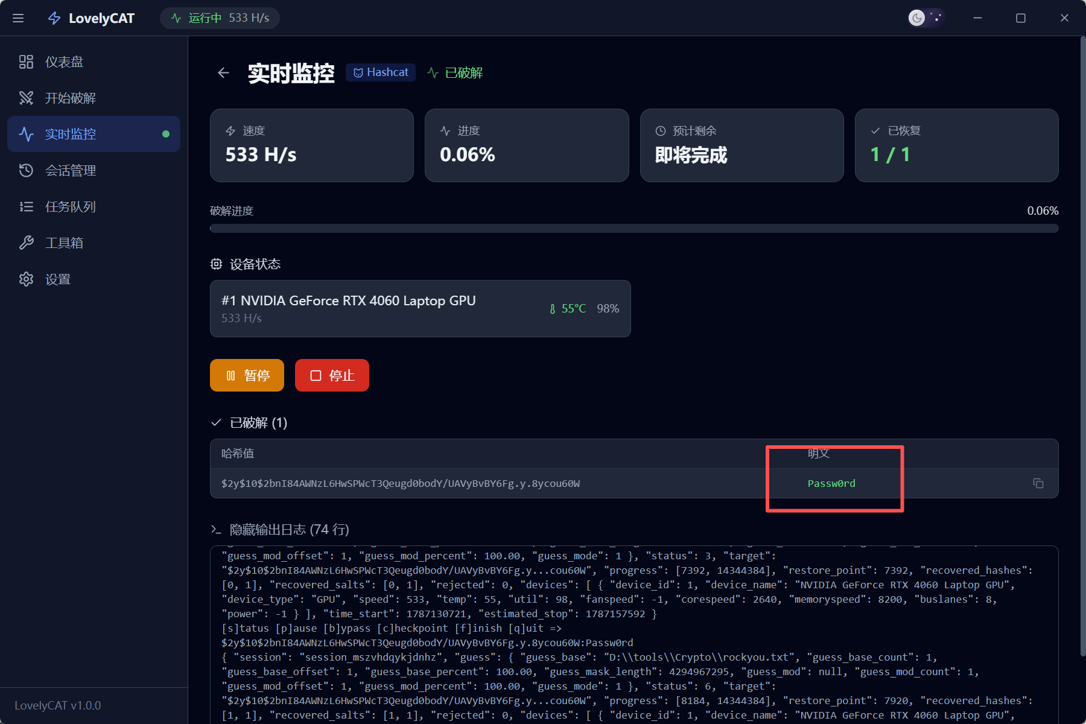Click the 55°C temperature reading

(x=568, y=308)
